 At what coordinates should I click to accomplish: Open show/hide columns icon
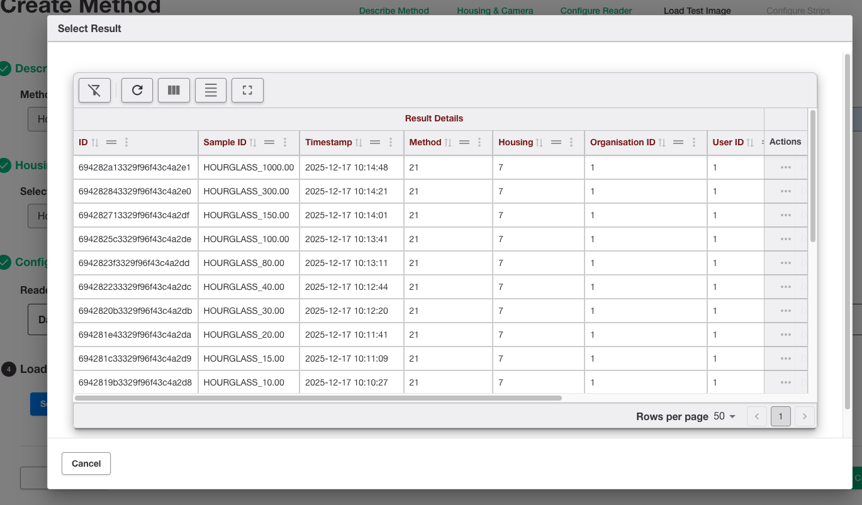[174, 90]
